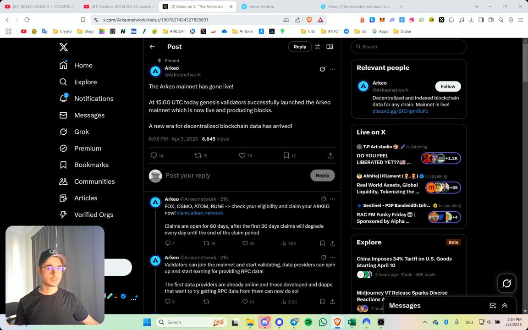The image size is (528, 330).
Task: Open Spotify from the Windows taskbar
Action: (308, 322)
